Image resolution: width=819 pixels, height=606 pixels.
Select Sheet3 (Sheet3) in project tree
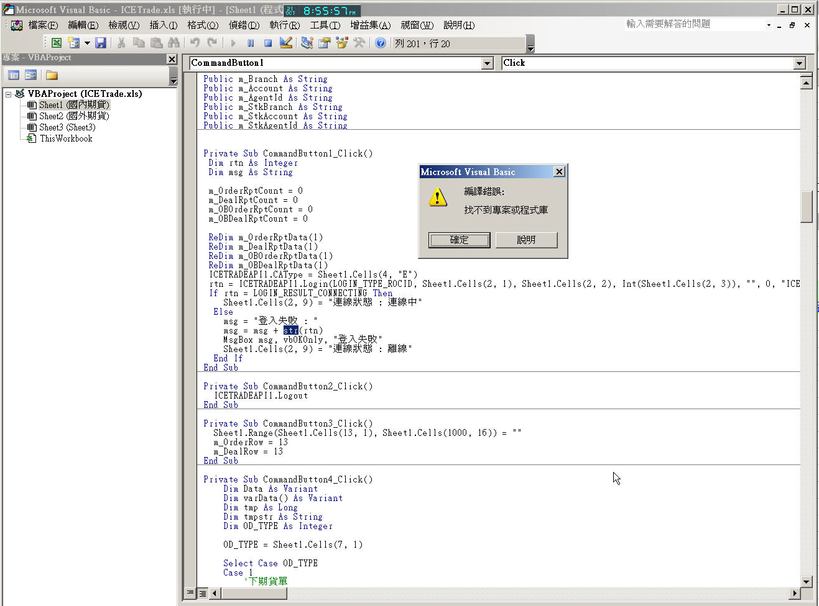tap(67, 127)
